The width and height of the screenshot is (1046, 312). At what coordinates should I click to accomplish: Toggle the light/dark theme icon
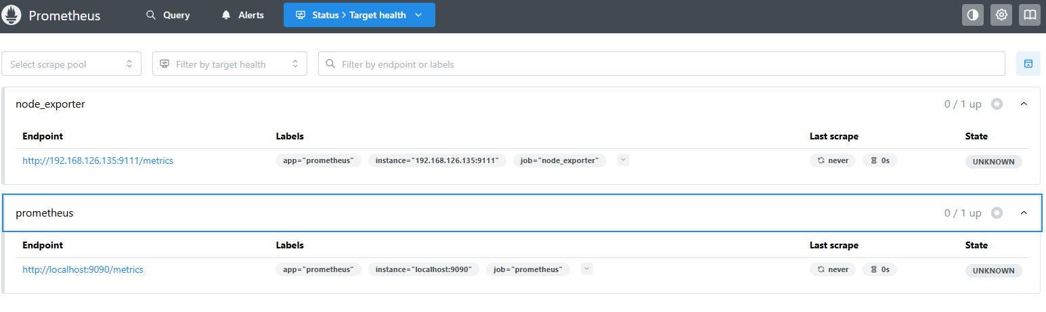click(973, 15)
